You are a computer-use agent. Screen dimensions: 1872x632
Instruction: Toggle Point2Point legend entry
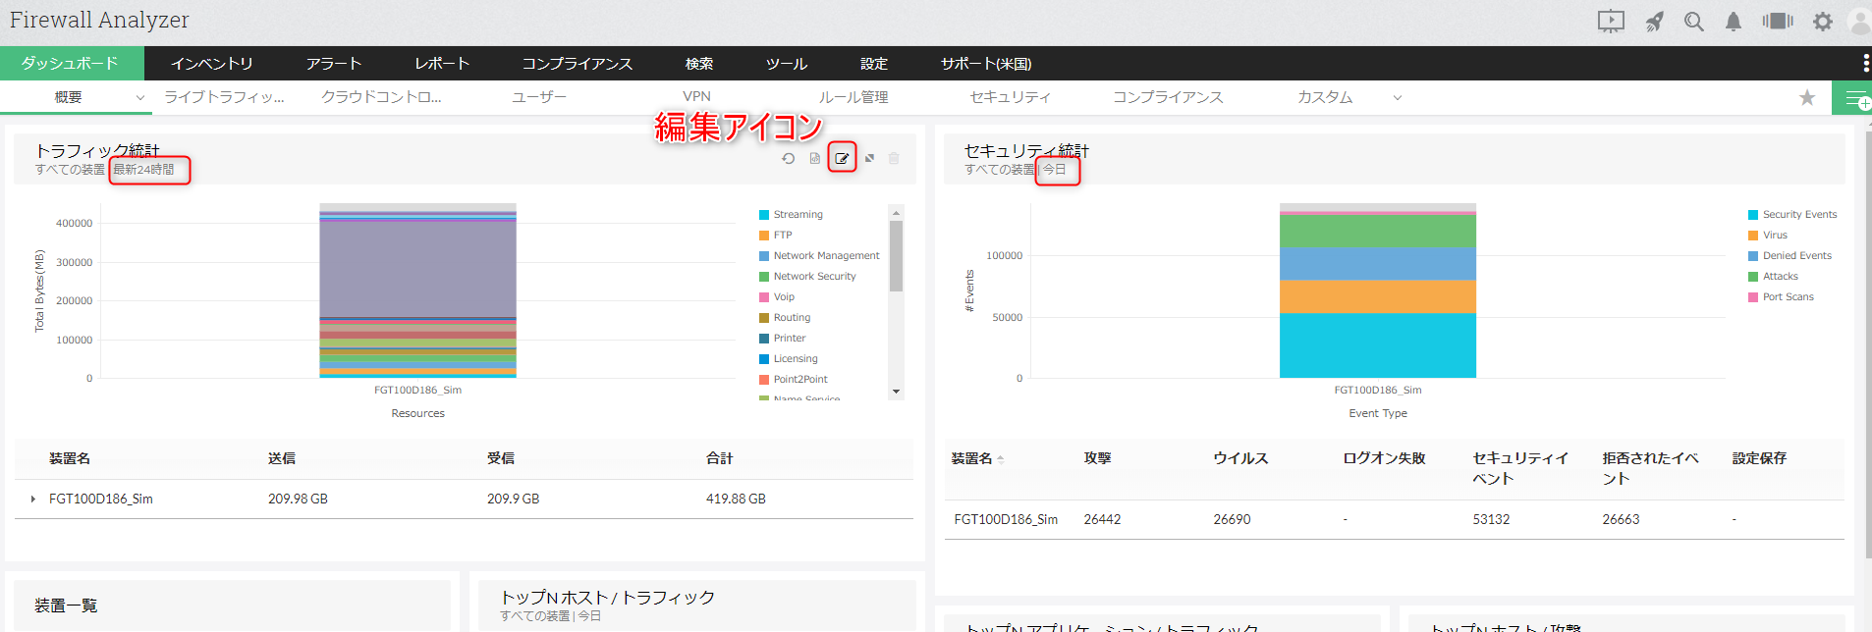(x=794, y=380)
